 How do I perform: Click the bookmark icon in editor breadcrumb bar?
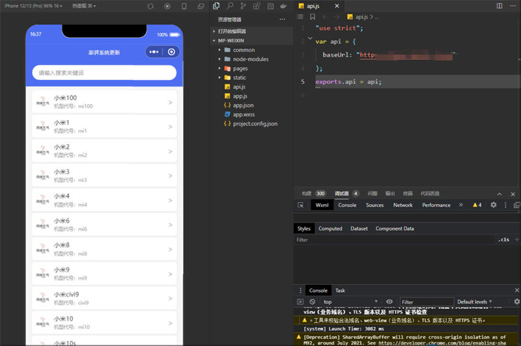(x=313, y=17)
